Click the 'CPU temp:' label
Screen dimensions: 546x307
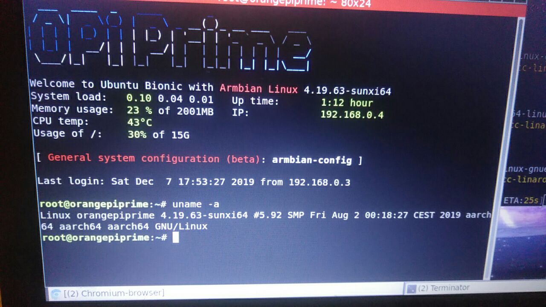(61, 121)
